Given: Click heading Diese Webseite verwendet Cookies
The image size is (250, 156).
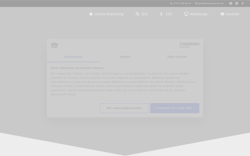Looking at the screenshot, I should click(x=77, y=68).
